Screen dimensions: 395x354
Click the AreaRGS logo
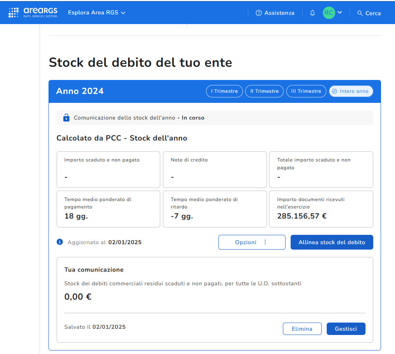coord(33,13)
